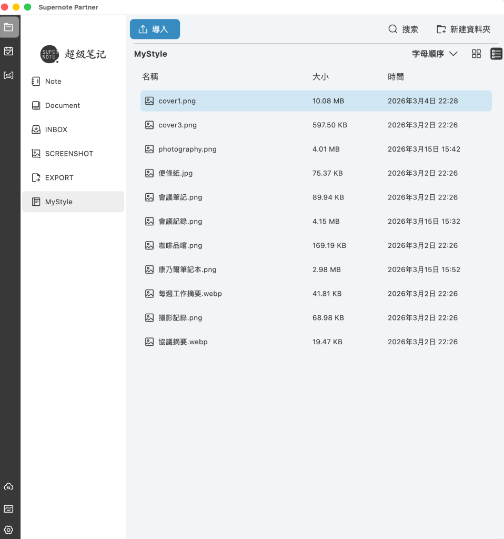Click the INBOX tray icon
This screenshot has width=504, height=539.
click(x=36, y=129)
